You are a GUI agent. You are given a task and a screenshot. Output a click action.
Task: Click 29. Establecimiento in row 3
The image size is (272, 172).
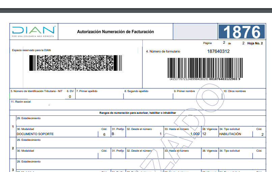29,162
